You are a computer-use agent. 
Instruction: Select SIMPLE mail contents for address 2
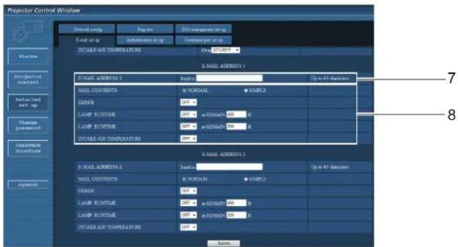pos(246,179)
